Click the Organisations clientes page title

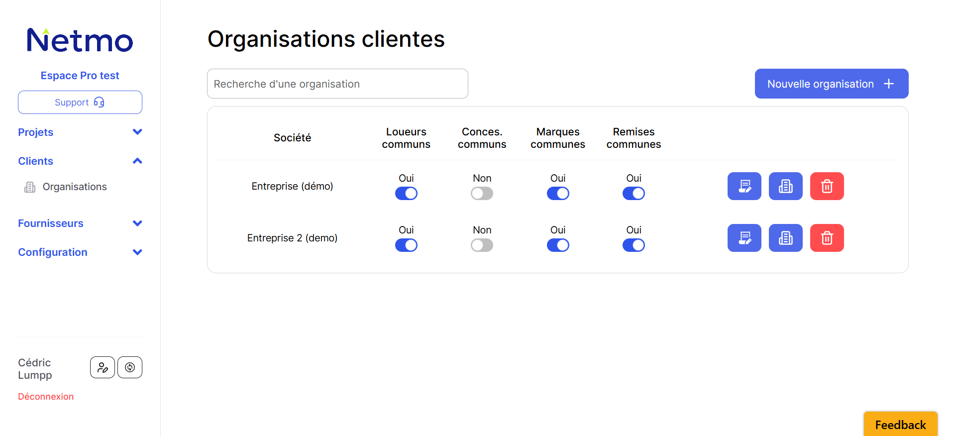click(x=326, y=39)
